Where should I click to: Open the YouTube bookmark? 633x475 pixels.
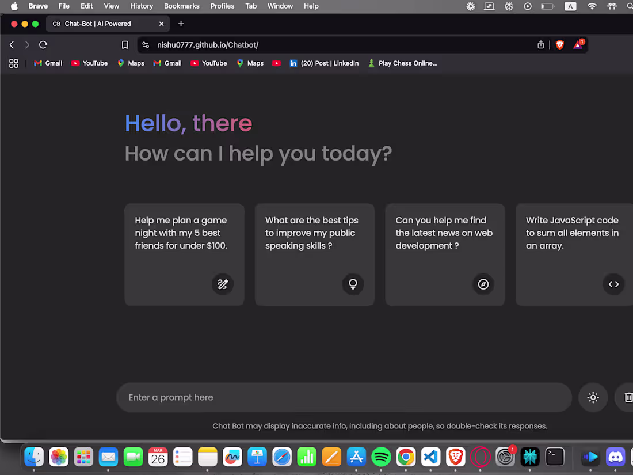(89, 63)
